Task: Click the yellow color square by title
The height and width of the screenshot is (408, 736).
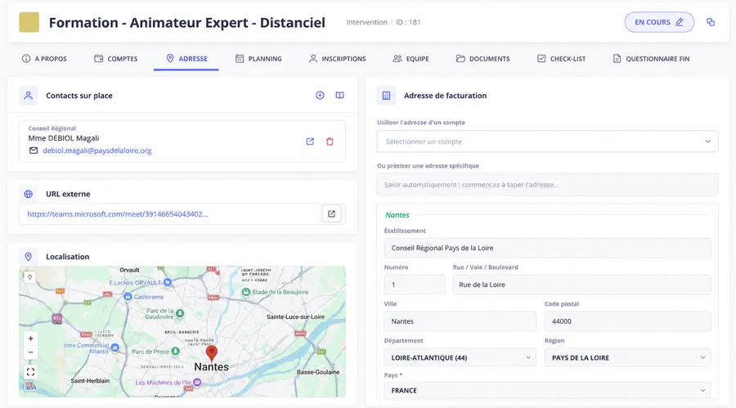Action: [x=29, y=22]
